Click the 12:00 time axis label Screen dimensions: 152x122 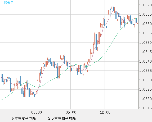(105, 112)
